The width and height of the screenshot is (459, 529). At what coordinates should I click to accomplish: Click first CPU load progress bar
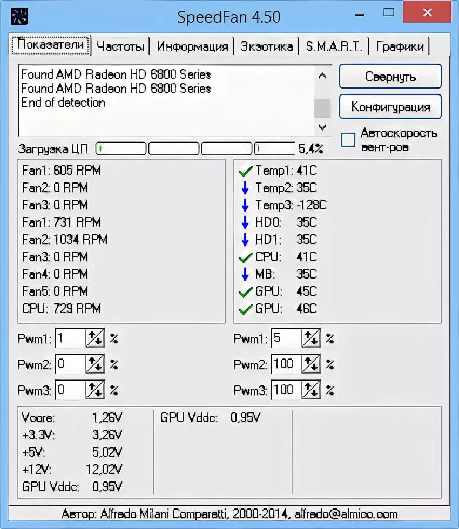tap(121, 148)
